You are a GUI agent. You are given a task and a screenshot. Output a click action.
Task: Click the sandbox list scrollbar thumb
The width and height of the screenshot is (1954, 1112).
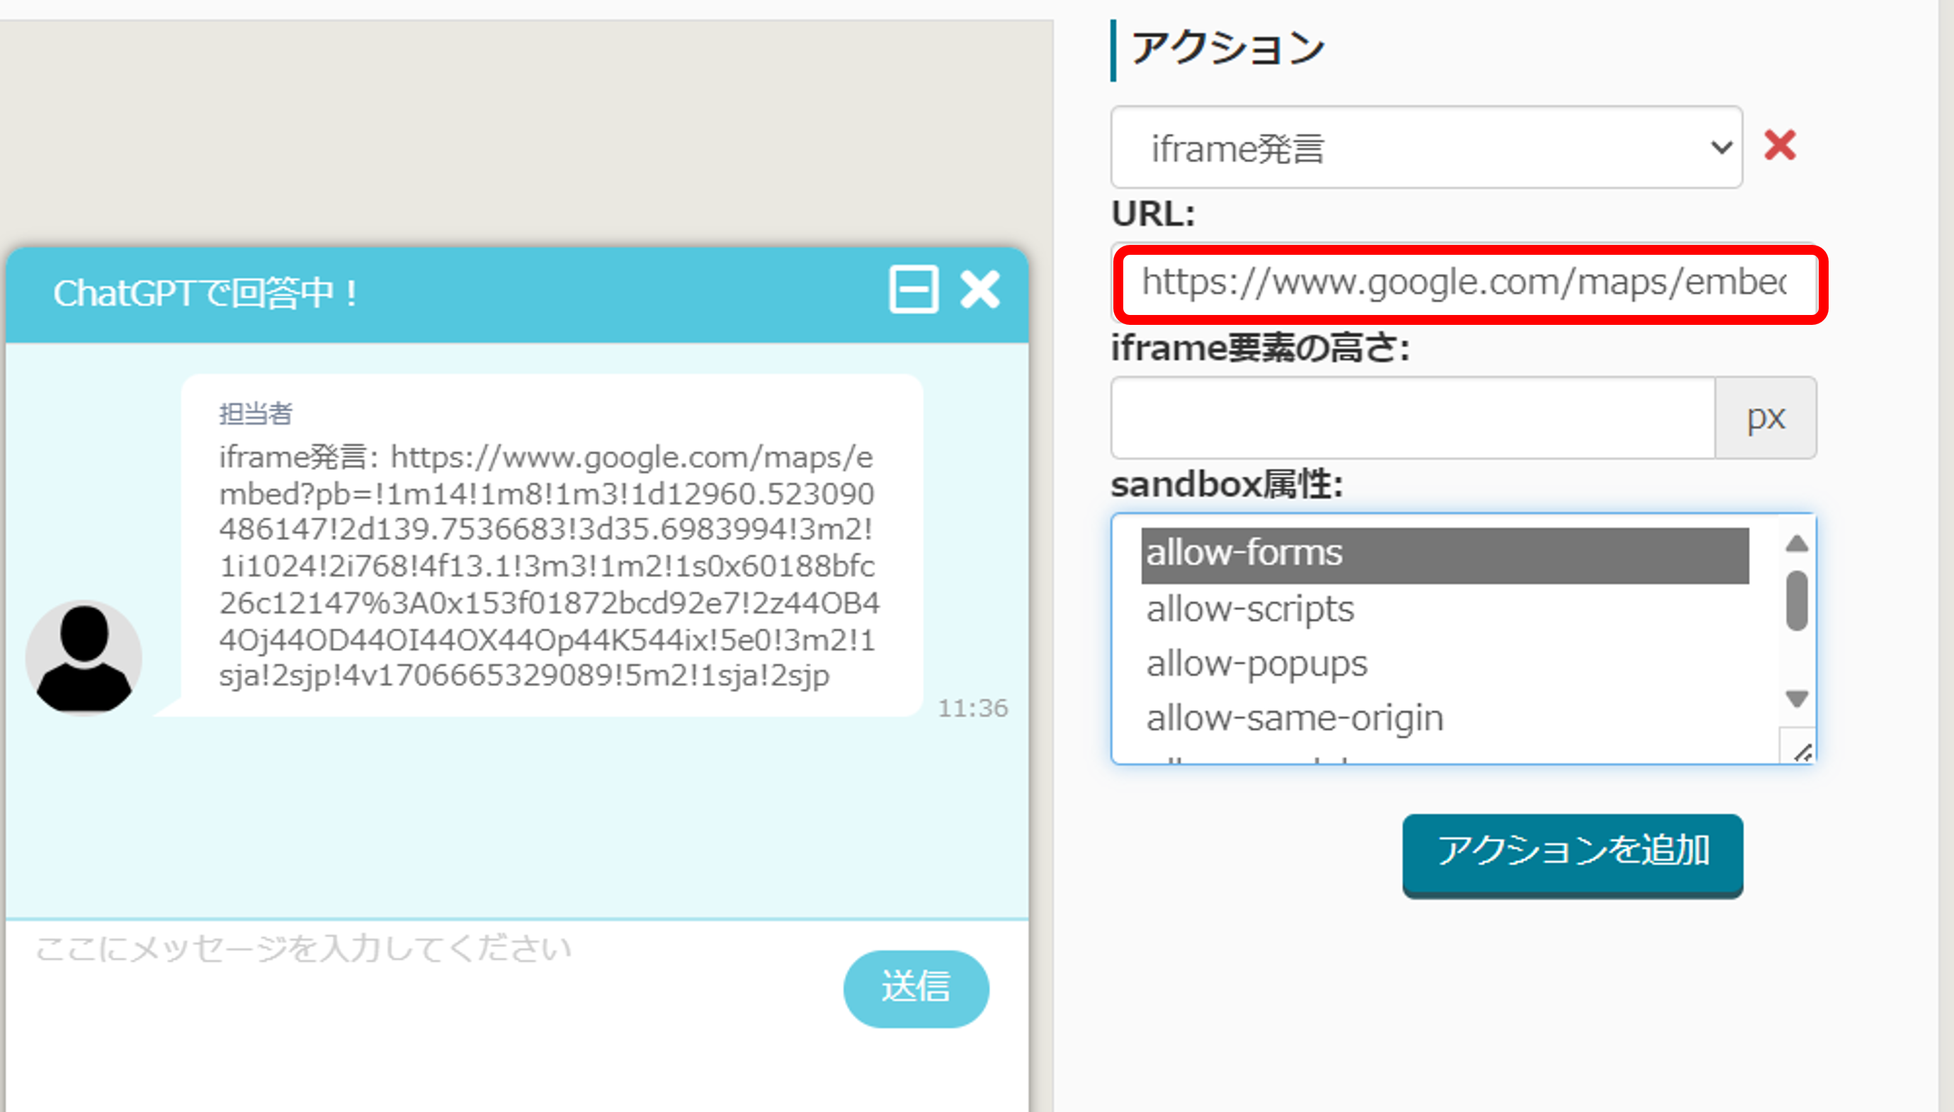tap(1797, 601)
